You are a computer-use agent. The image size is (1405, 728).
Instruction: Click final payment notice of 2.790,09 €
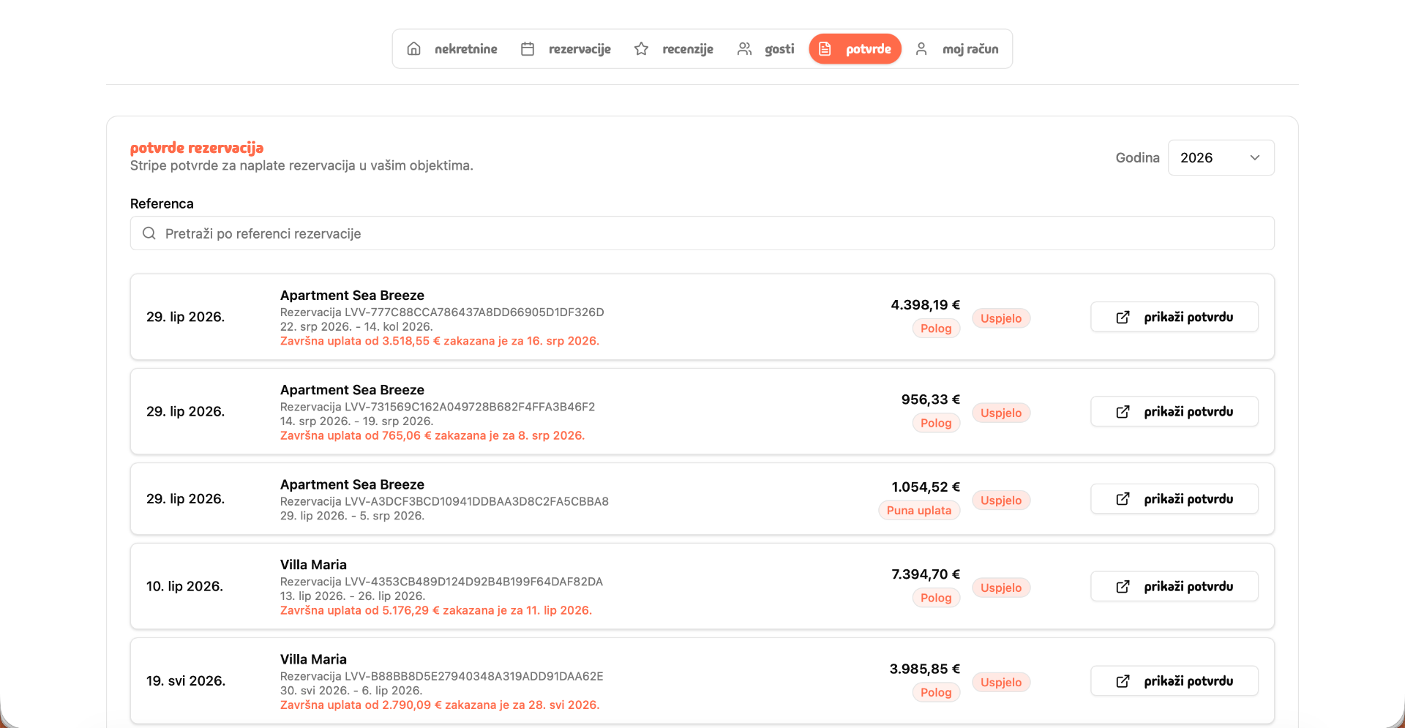(x=440, y=705)
